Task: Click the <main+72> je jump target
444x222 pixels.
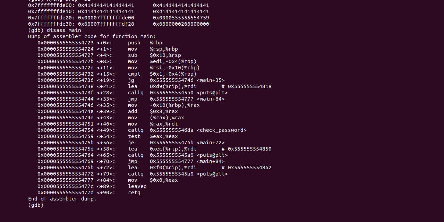Action: point(211,143)
